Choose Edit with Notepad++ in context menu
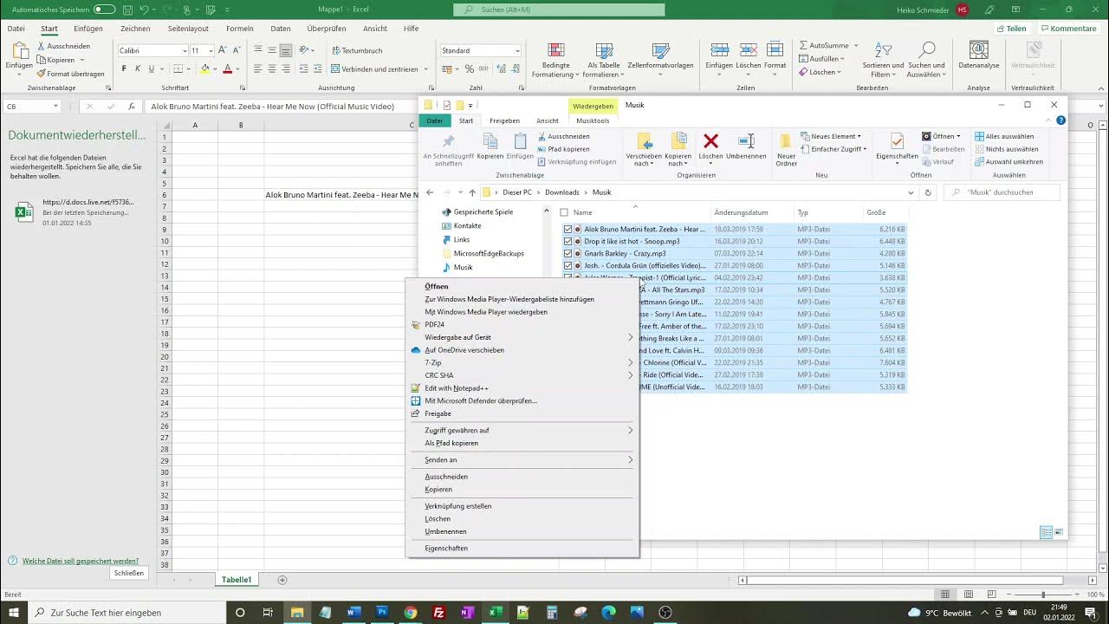Viewport: 1109px width, 624px height. click(457, 388)
